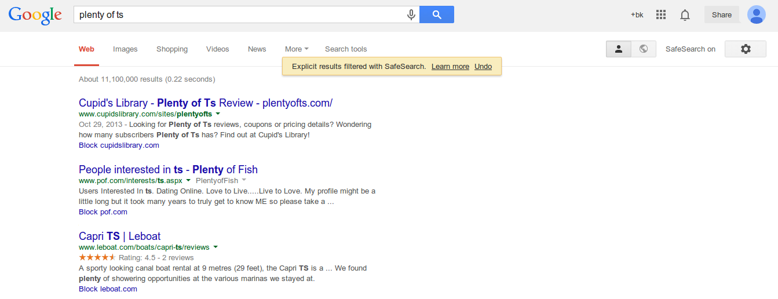Image resolution: width=778 pixels, height=299 pixels.
Task: Expand the More search categories menu
Action: (x=297, y=49)
